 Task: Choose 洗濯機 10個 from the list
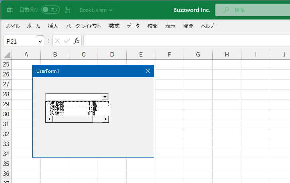tap(77, 104)
